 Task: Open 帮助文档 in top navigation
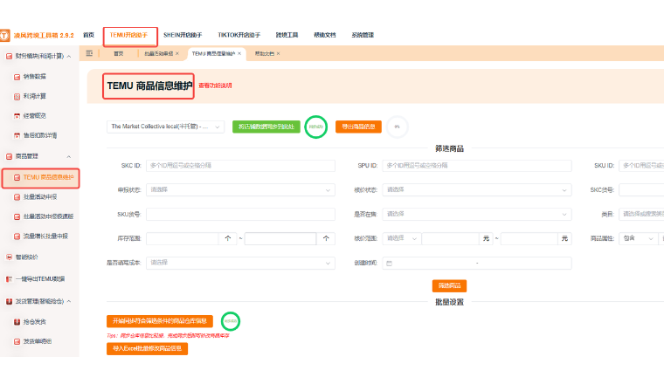(x=325, y=35)
